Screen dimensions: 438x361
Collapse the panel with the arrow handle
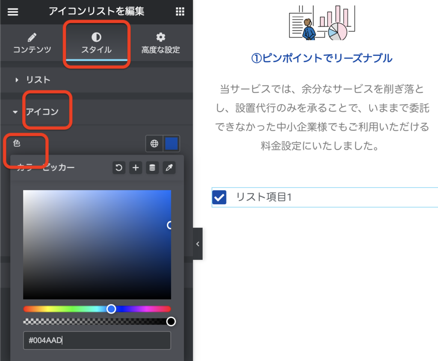click(198, 244)
